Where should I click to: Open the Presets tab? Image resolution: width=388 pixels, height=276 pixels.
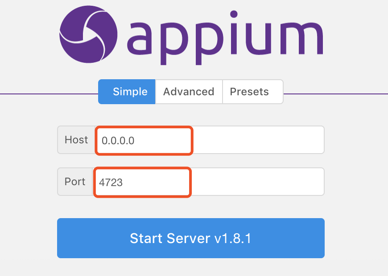click(253, 92)
